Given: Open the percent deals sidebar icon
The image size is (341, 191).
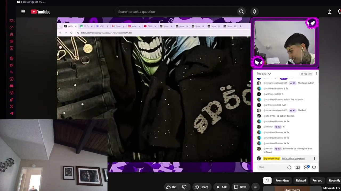Looking at the screenshot, I should (11, 72).
